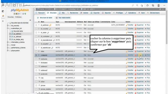Expand the mysql database node
Viewport: 168px width, 94px height.
pyautogui.click(x=8, y=45)
